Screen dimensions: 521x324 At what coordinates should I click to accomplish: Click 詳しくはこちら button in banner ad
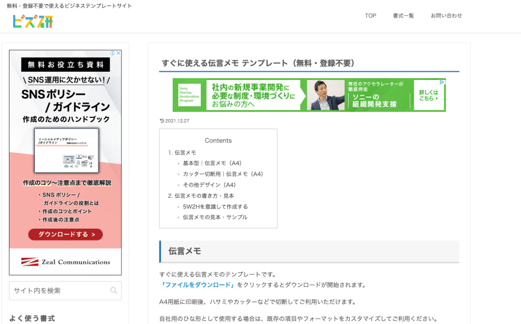(428, 95)
